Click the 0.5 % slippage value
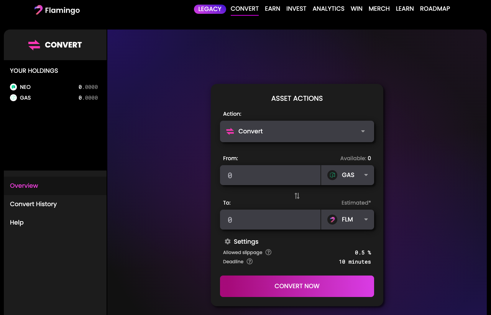The height and width of the screenshot is (315, 491). click(363, 253)
